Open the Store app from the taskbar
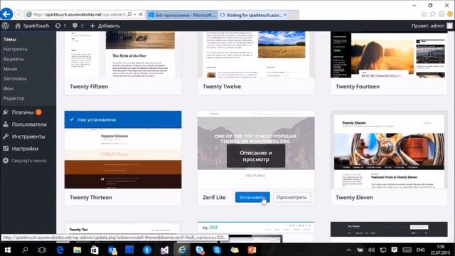Screen dimensions: 455x256 tap(95, 250)
